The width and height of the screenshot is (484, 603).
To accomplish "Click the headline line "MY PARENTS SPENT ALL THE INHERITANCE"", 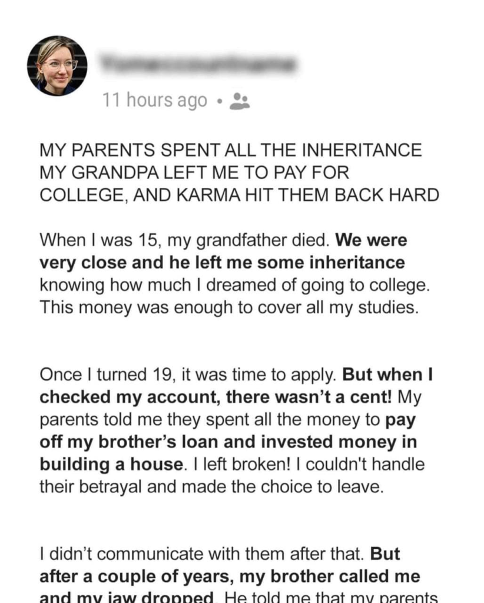I will (230, 151).
